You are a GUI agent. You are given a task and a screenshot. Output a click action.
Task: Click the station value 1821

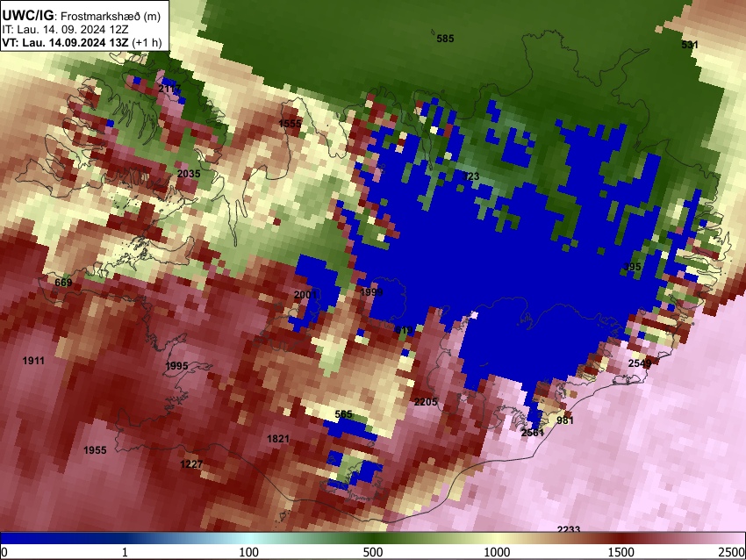278,439
